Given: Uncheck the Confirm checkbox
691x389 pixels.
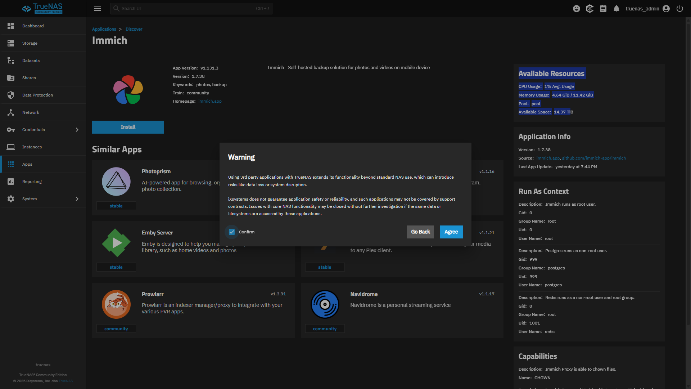Looking at the screenshot, I should [x=232, y=232].
